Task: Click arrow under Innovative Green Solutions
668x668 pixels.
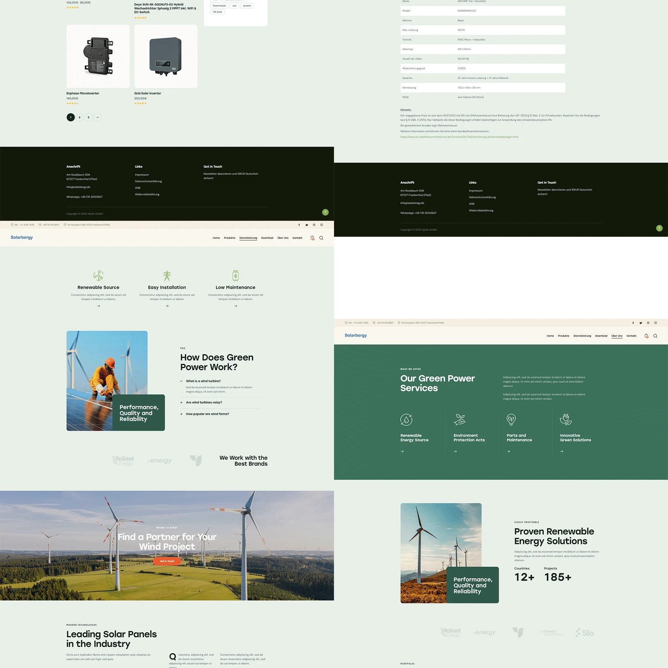Action: (562, 451)
